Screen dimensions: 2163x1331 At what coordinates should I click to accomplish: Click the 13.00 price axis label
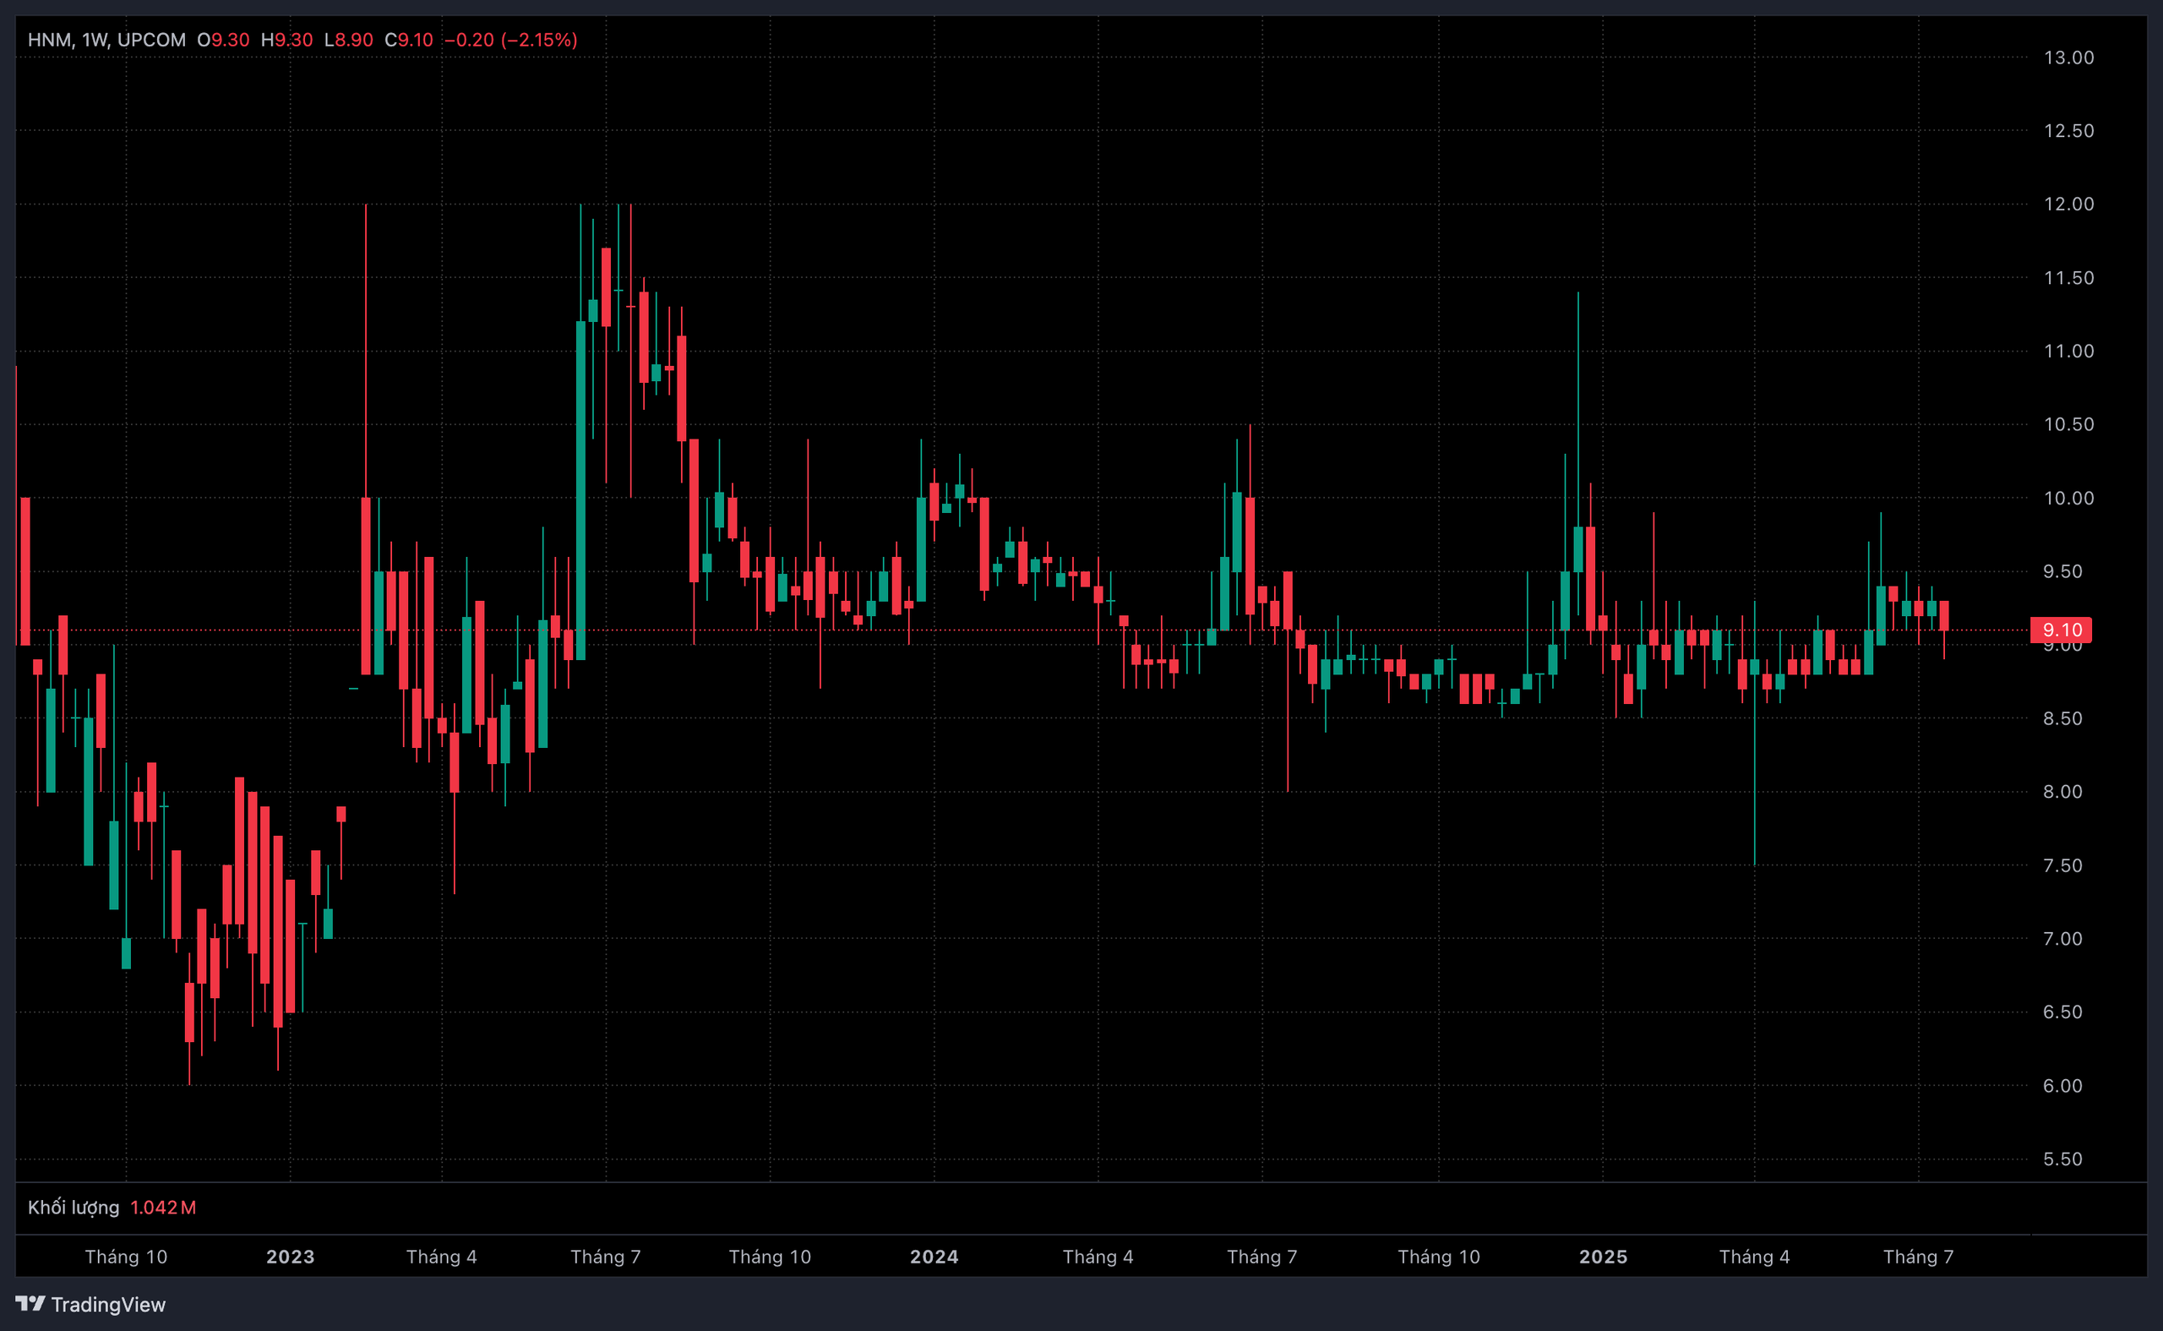2068,57
